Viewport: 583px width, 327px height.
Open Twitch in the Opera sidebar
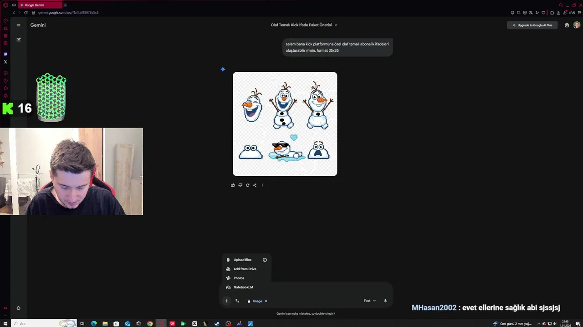click(x=5, y=54)
